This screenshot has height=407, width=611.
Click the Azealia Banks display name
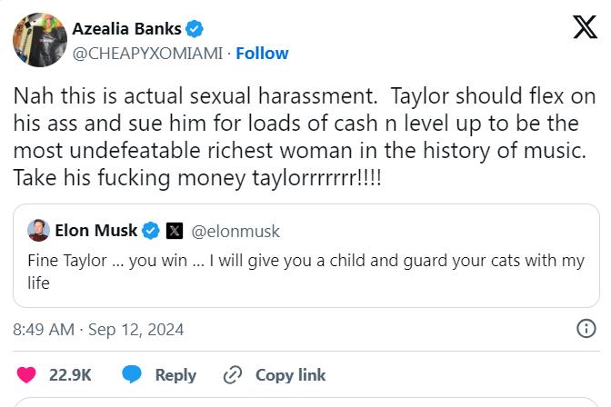125,29
